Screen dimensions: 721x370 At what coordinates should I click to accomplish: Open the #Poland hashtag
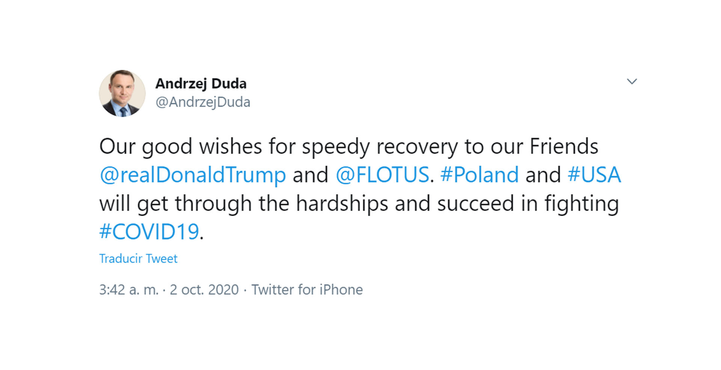click(480, 175)
